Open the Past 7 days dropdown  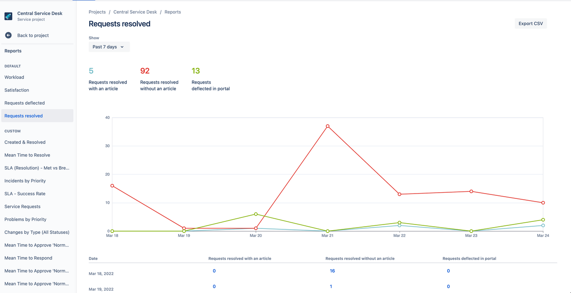[x=109, y=47]
